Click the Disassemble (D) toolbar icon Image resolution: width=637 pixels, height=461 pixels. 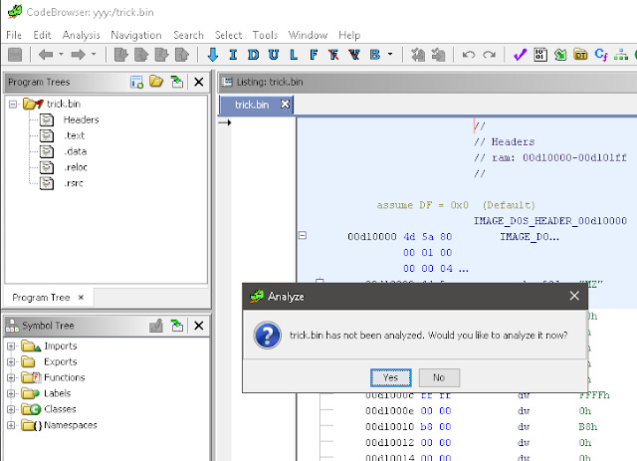tap(253, 55)
